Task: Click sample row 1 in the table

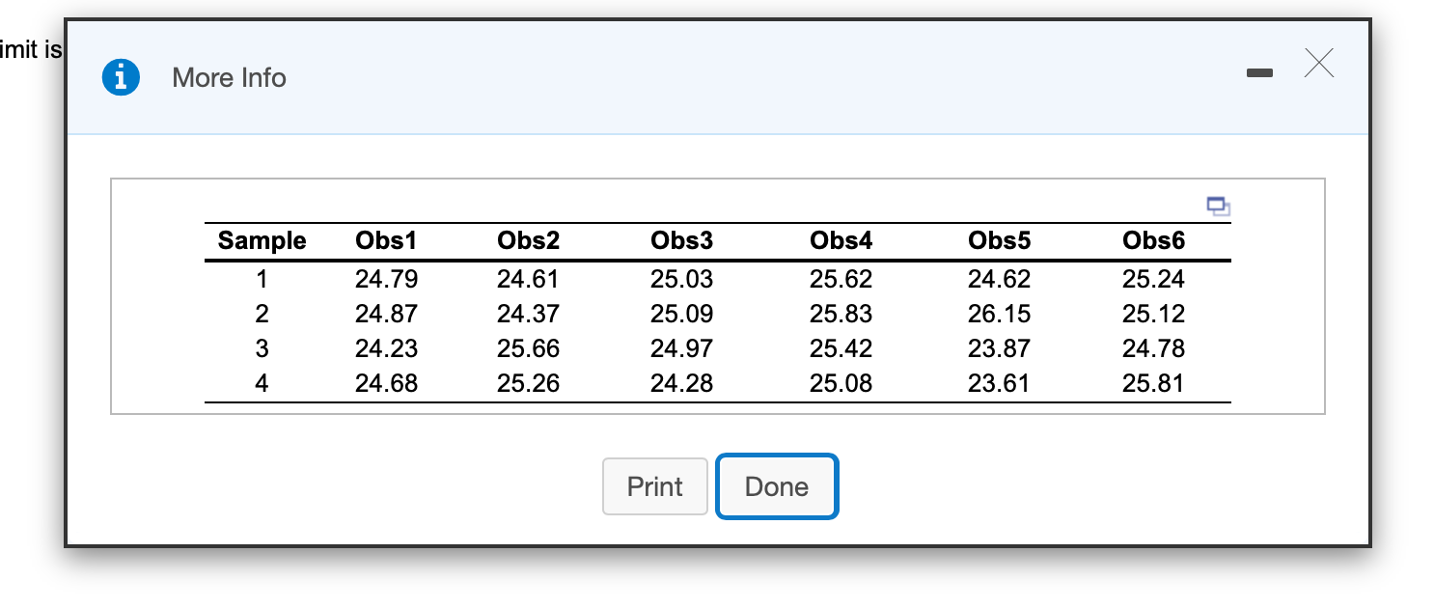Action: click(x=262, y=279)
